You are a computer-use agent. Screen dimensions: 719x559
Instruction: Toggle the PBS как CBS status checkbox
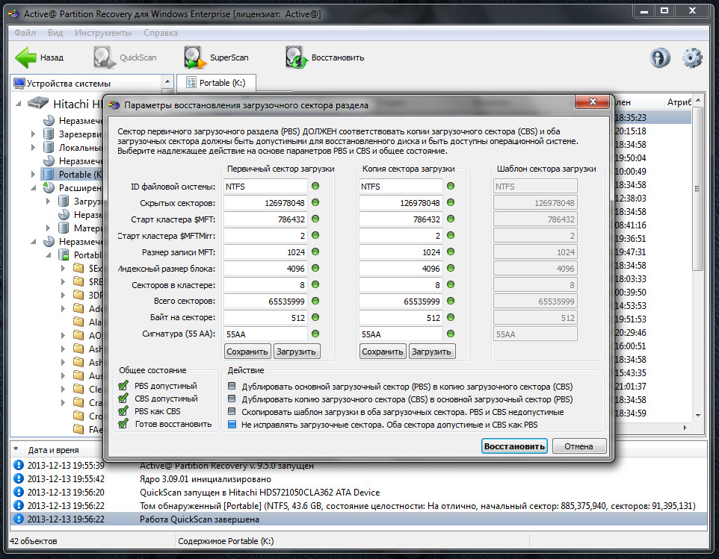pos(123,411)
